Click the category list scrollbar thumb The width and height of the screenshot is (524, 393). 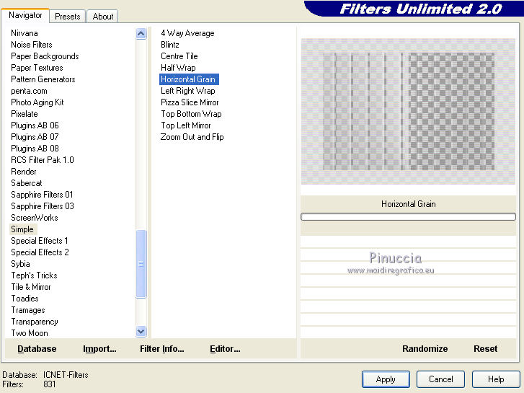pyautogui.click(x=141, y=263)
